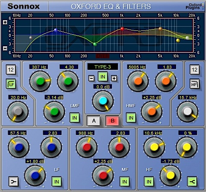Zoom in graph with the plus icon
The image size is (206, 192).
5,22
